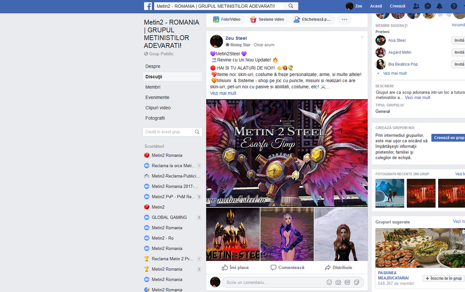Viewport: 465px width, 292px height.
Task: Click Bia Beatrice Pop avatar
Action: [x=380, y=64]
